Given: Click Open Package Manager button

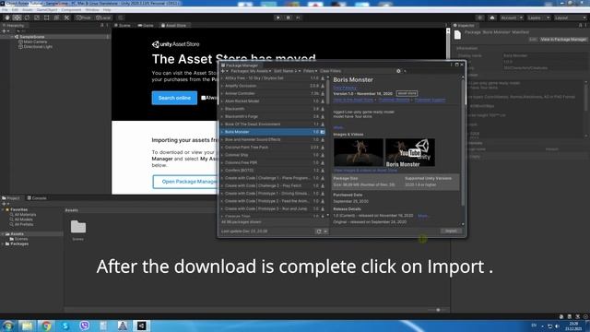Looking at the screenshot, I should click(185, 182).
